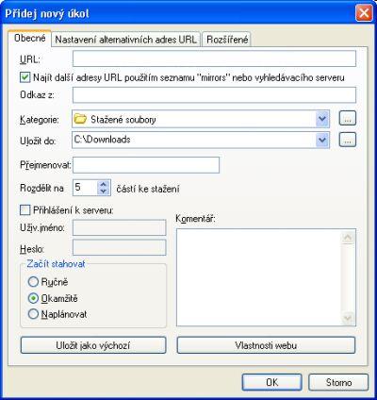This screenshot has width=377, height=400.
Task: Open Vlastnosti webu button
Action: click(266, 345)
